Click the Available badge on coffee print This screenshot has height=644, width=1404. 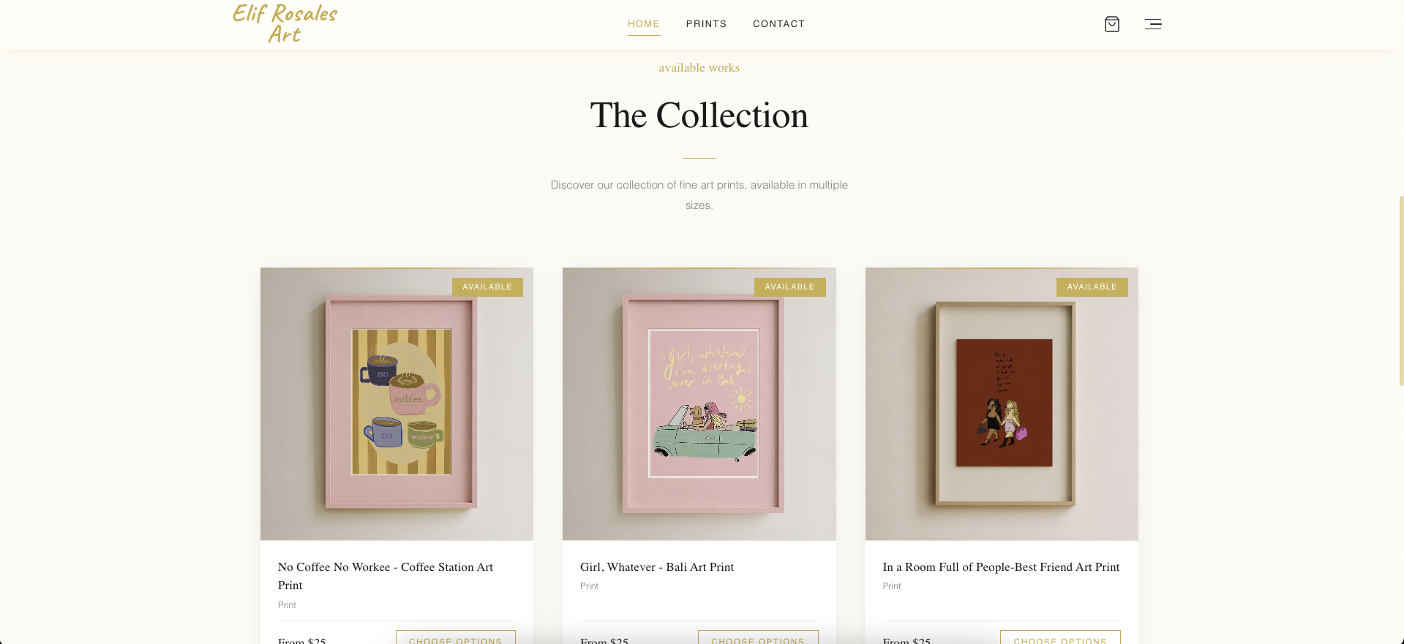click(487, 287)
